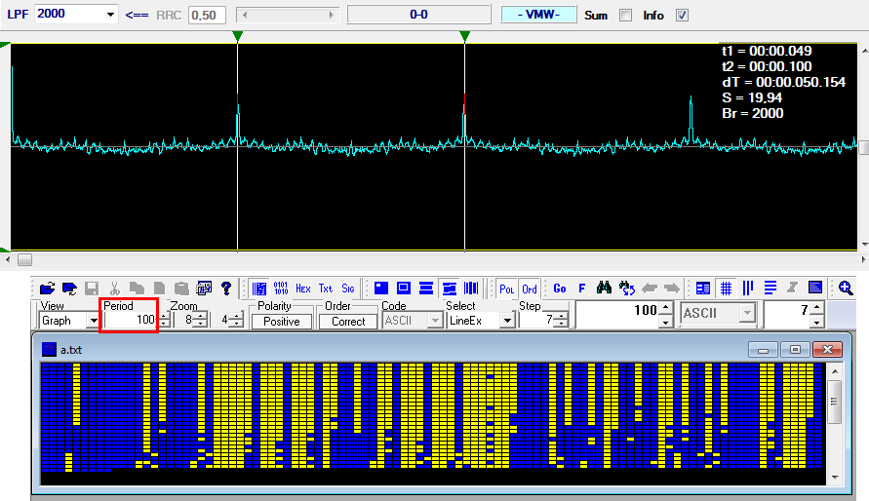Screen dimensions: 869x501
Task: Increase the Period value with up arrow
Action: point(164,317)
